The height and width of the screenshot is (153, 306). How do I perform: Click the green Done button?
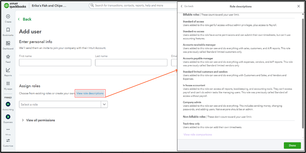(x=292, y=145)
